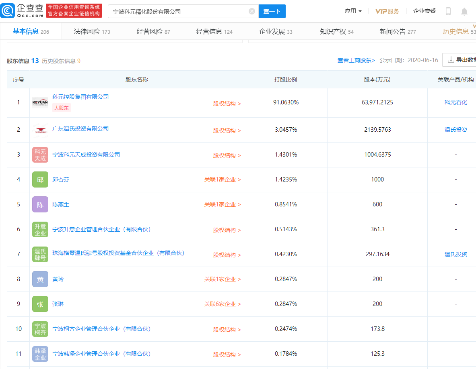Expand 关联1家企业 for 陈燕生
This screenshot has width=476, height=369.
tap(223, 204)
